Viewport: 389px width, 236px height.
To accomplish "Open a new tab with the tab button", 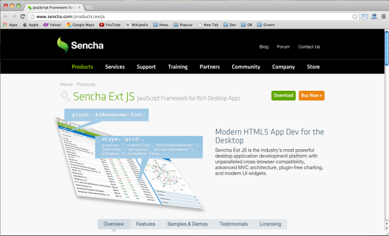I will (89, 8).
